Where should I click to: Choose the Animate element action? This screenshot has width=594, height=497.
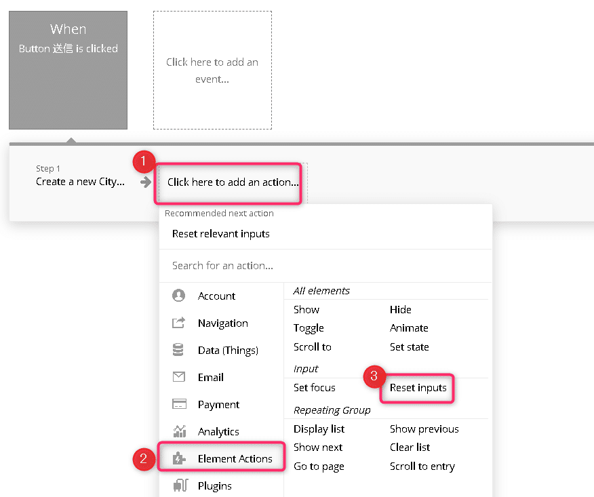(x=409, y=328)
